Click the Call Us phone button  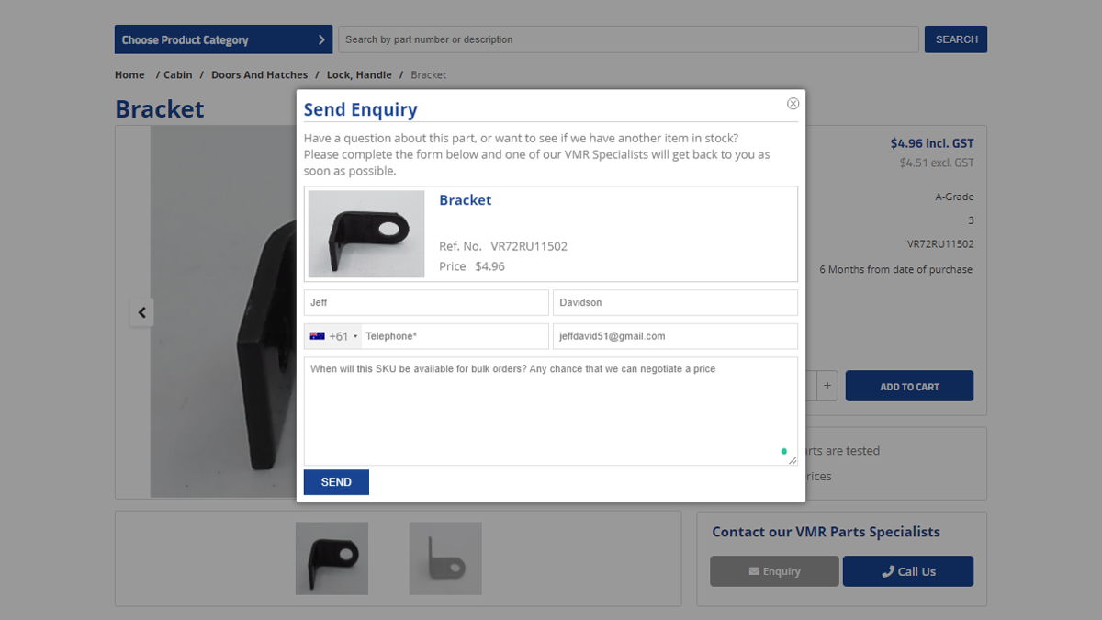pos(908,571)
